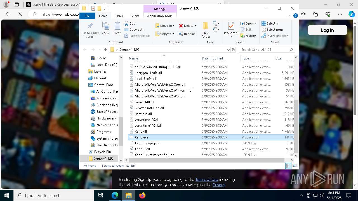Screen dimensions: 358x201
Task: Open the Windows Start menu
Action: coord(7,195)
